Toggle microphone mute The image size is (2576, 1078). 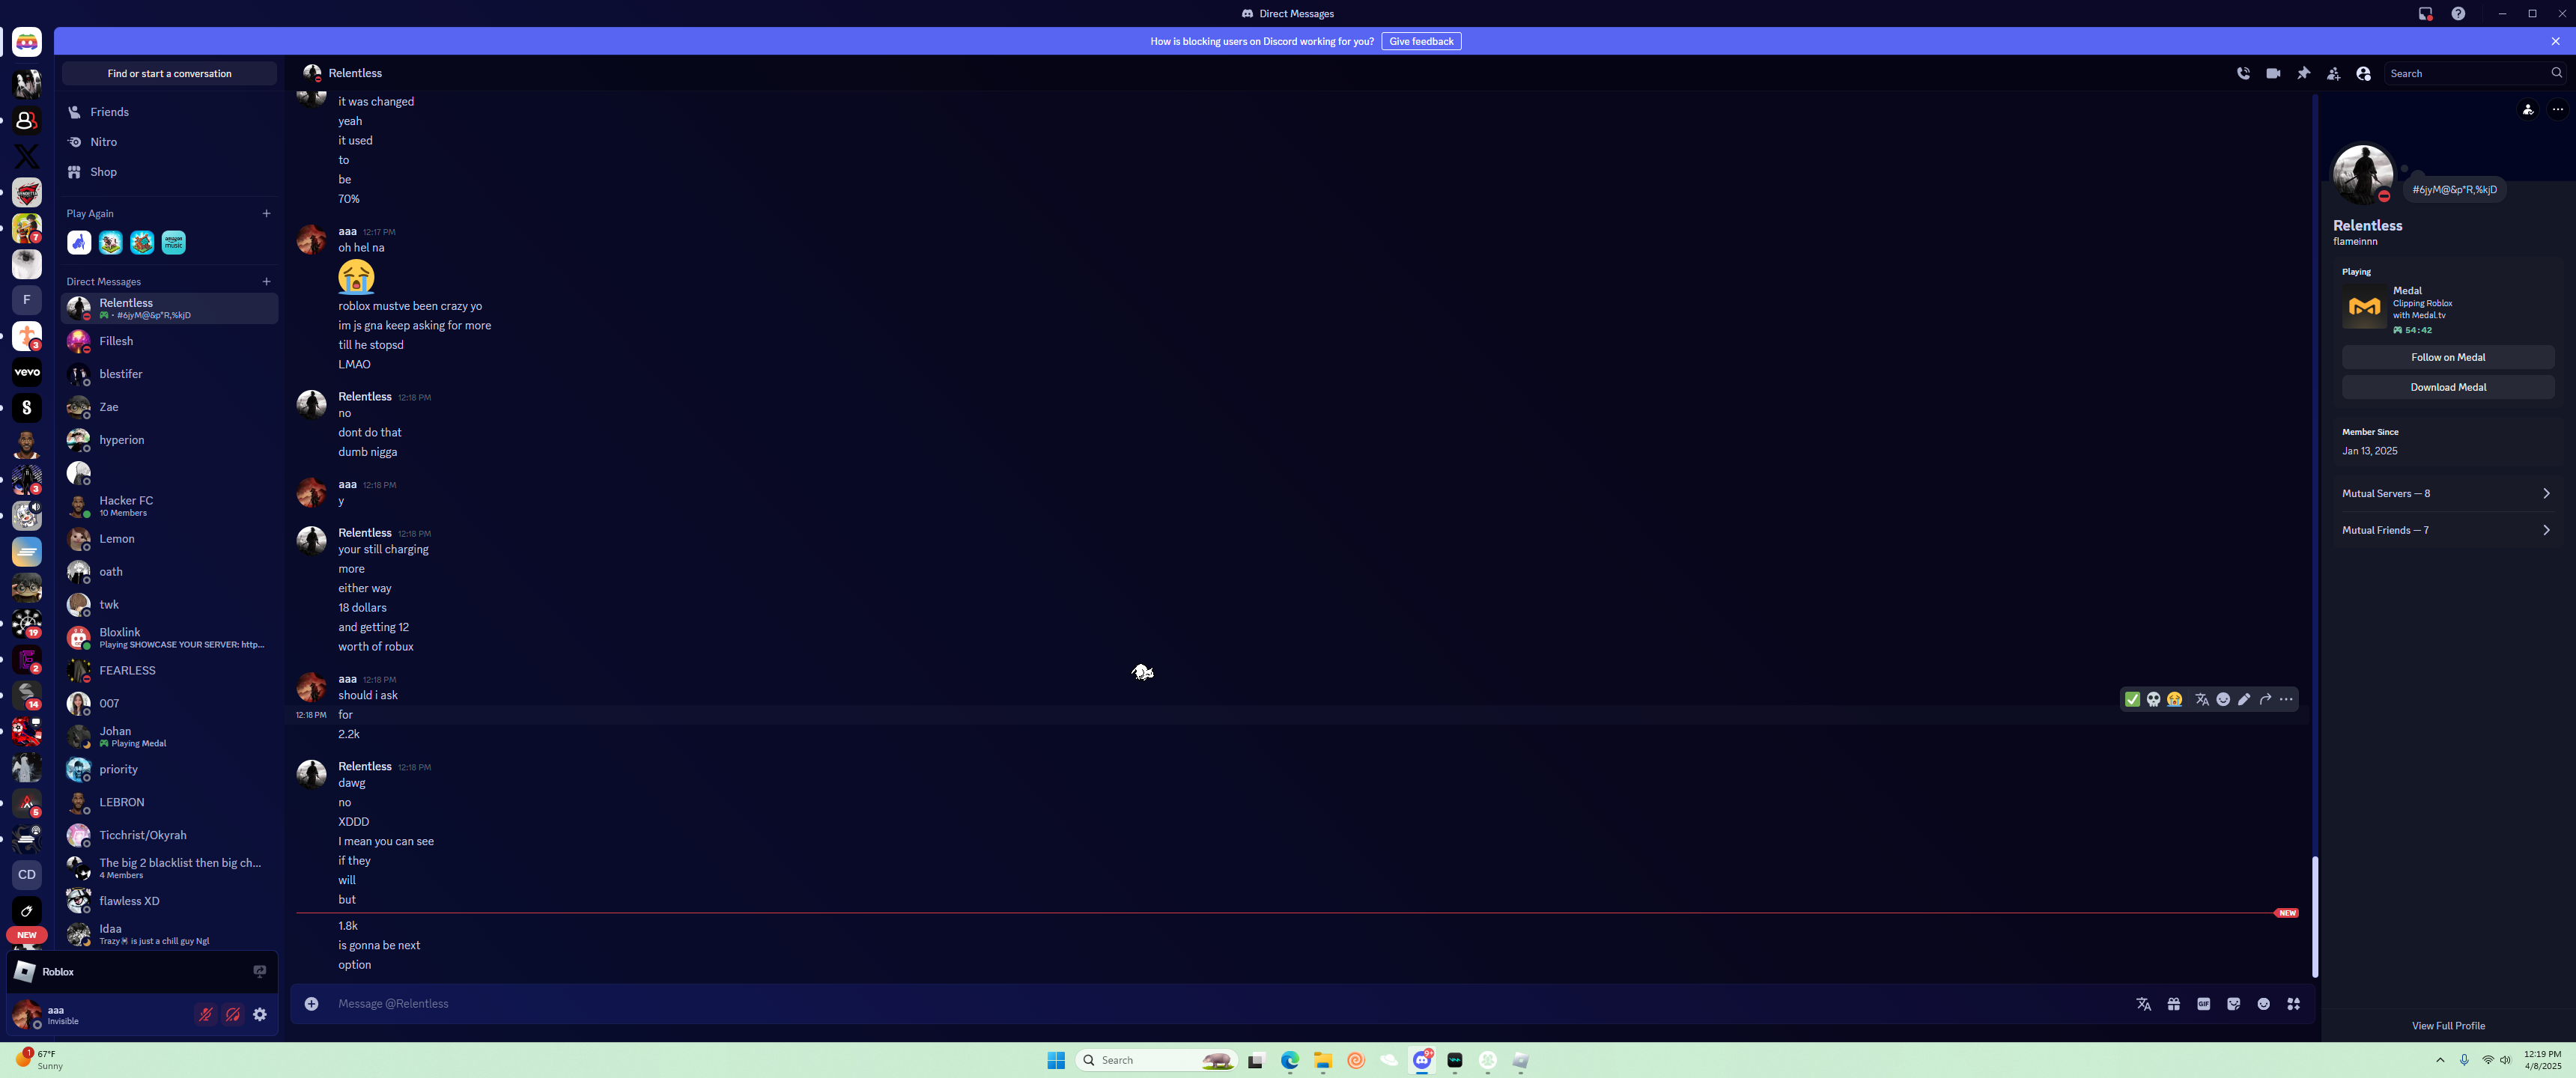click(x=205, y=1014)
